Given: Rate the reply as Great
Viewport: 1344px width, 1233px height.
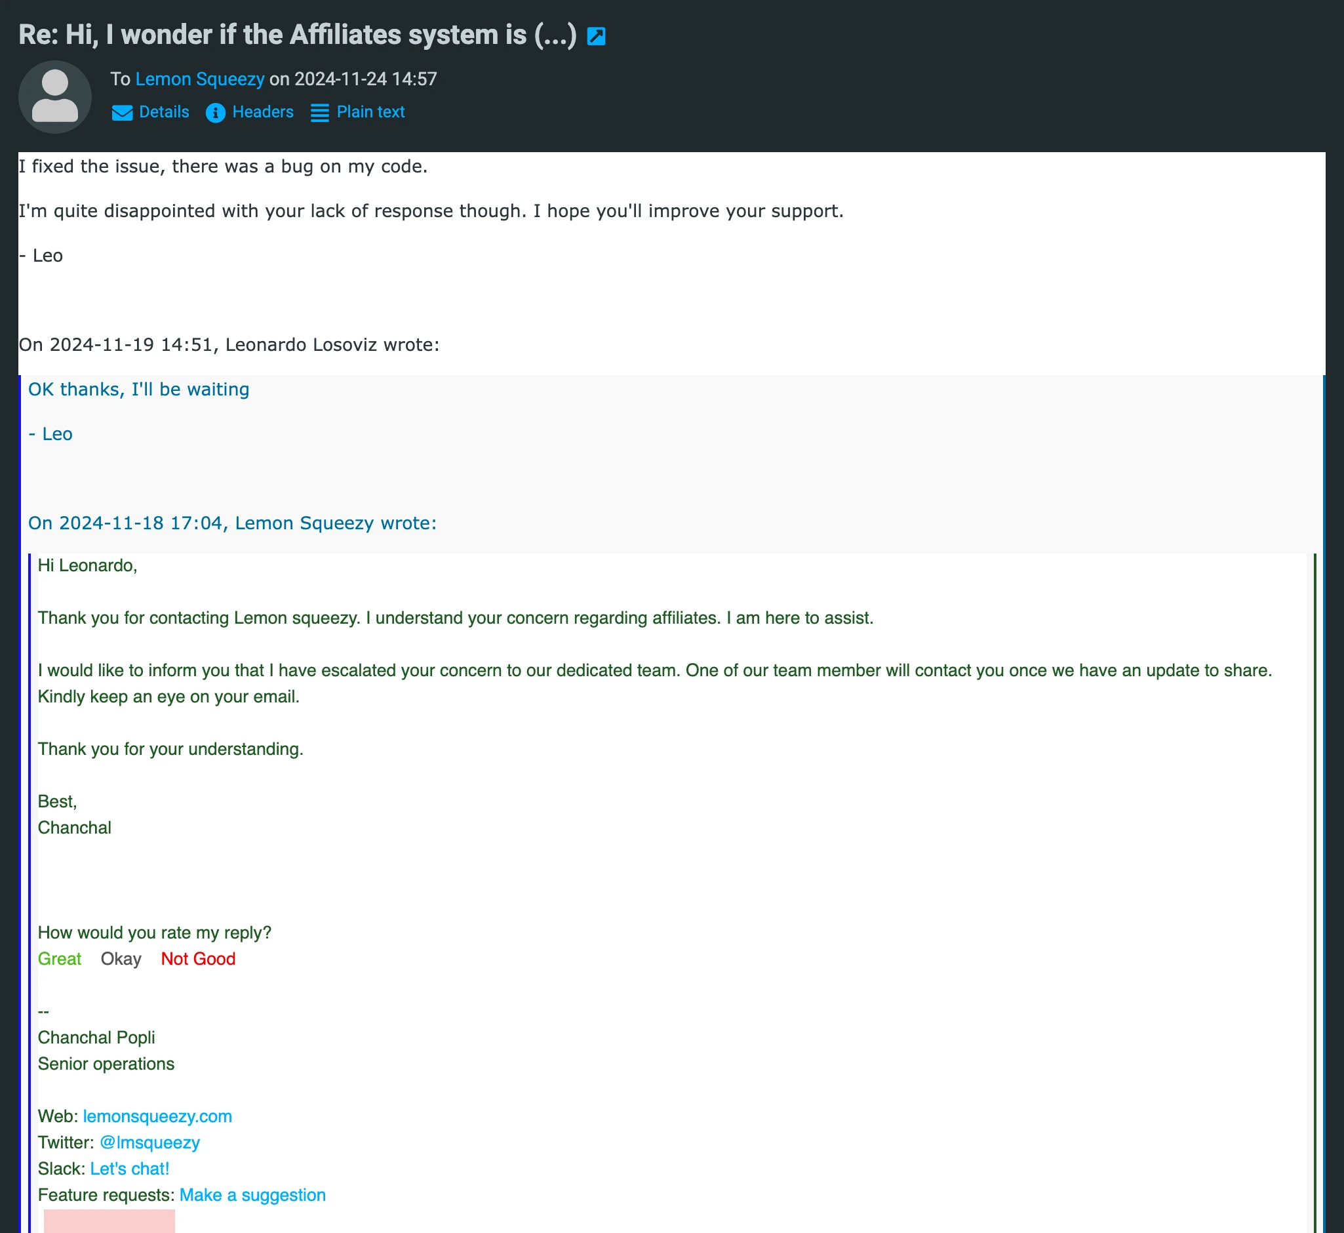Looking at the screenshot, I should (60, 959).
